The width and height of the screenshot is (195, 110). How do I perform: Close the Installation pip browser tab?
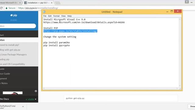[52, 3]
